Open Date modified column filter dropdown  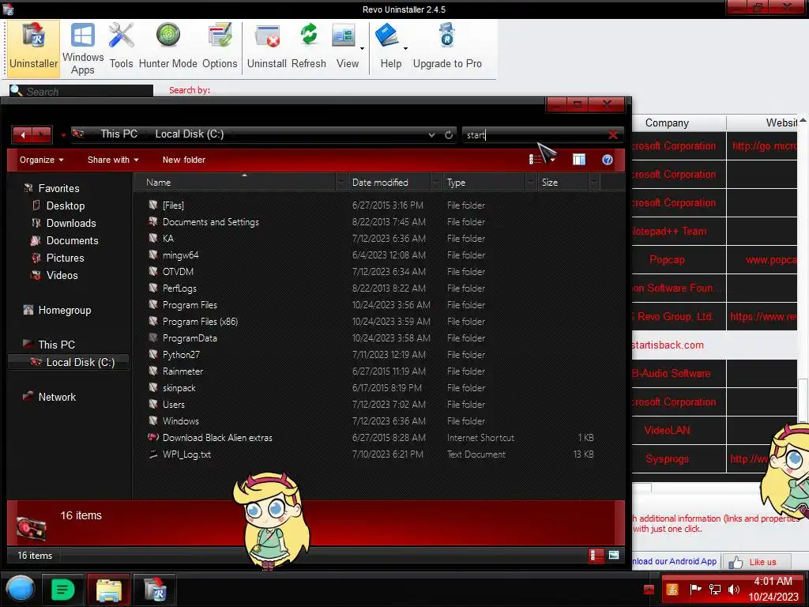tap(436, 183)
